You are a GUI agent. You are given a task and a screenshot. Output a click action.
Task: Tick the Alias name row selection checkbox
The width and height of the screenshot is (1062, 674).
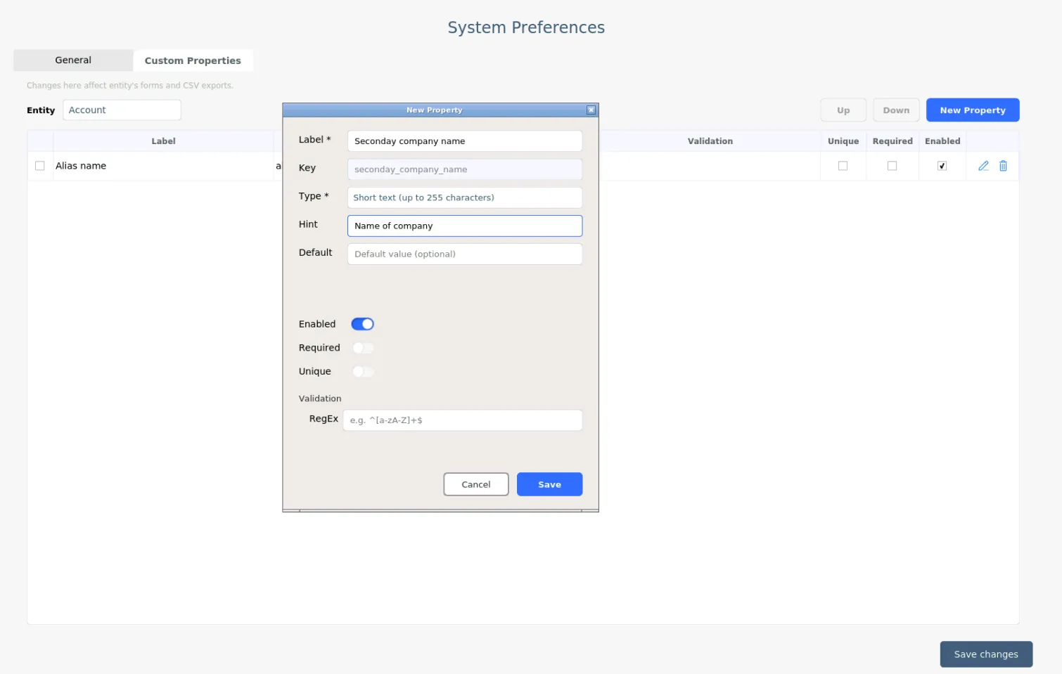click(x=40, y=166)
